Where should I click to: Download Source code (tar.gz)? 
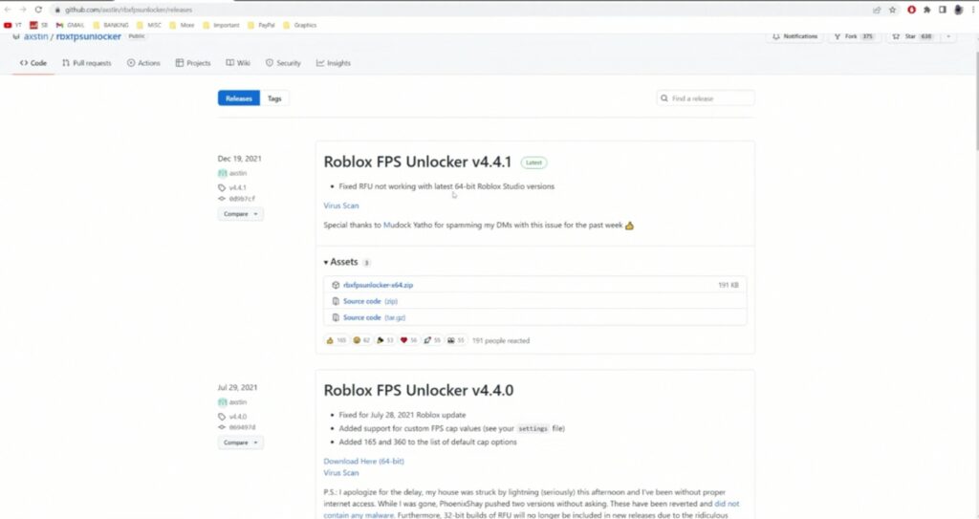pyautogui.click(x=374, y=318)
